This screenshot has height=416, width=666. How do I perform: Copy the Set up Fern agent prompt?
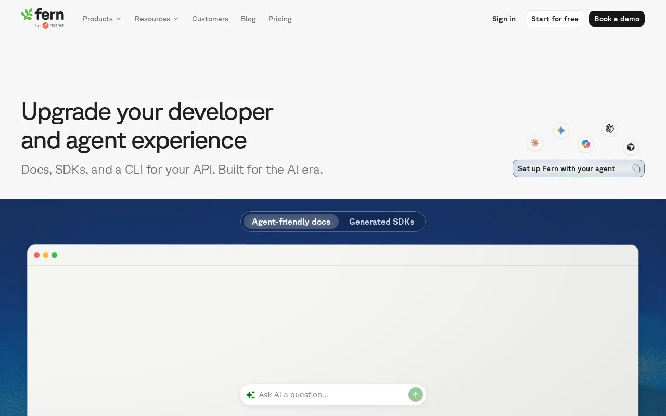(x=636, y=168)
